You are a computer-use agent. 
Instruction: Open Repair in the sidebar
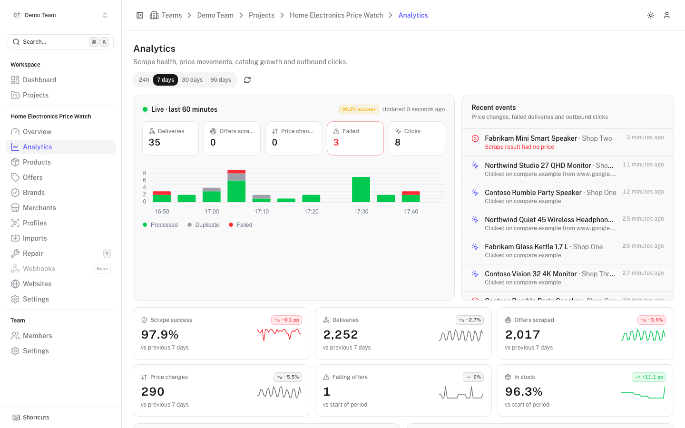[x=60, y=253]
